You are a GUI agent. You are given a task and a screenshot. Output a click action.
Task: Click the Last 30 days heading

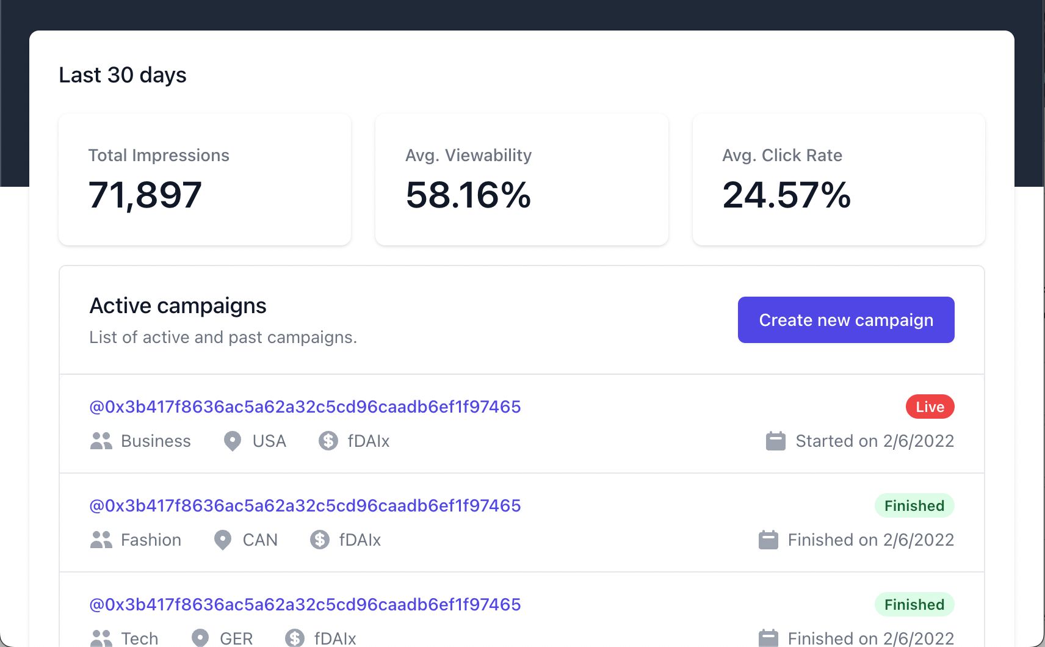[123, 75]
